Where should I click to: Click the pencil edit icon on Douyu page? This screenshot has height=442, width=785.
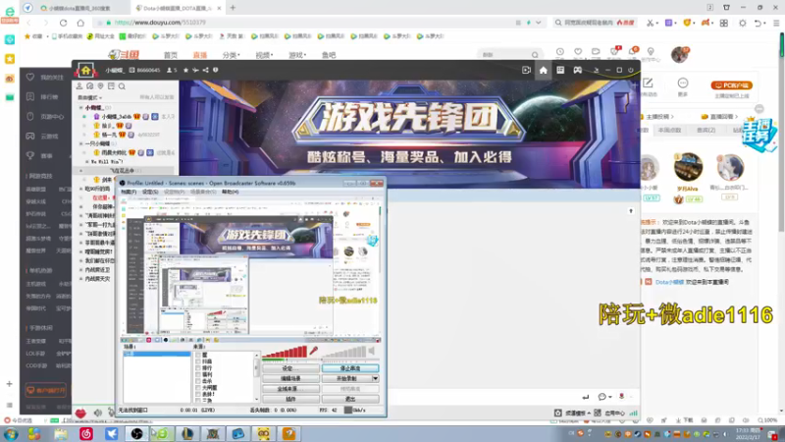[x=648, y=83]
